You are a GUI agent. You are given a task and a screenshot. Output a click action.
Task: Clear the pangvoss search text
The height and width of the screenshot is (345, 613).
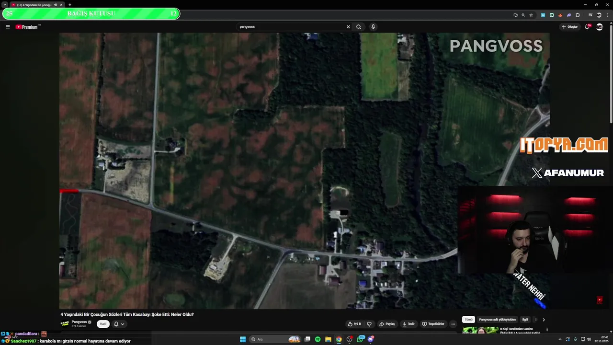tap(348, 27)
